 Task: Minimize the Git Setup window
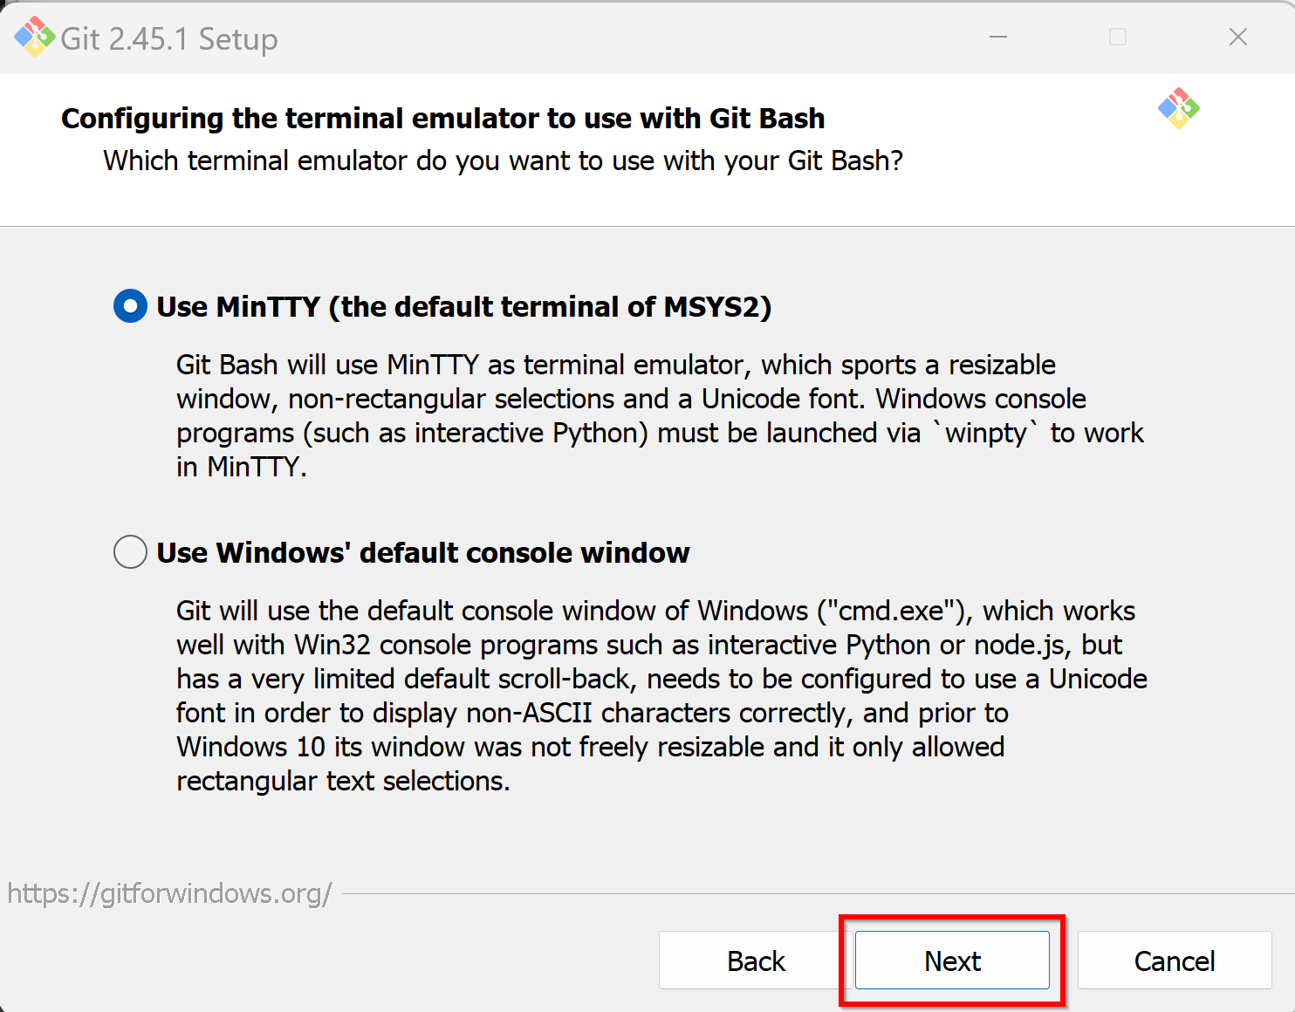click(x=998, y=37)
